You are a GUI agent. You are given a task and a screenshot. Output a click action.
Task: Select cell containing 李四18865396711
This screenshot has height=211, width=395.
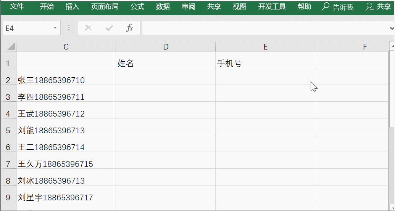coord(66,93)
